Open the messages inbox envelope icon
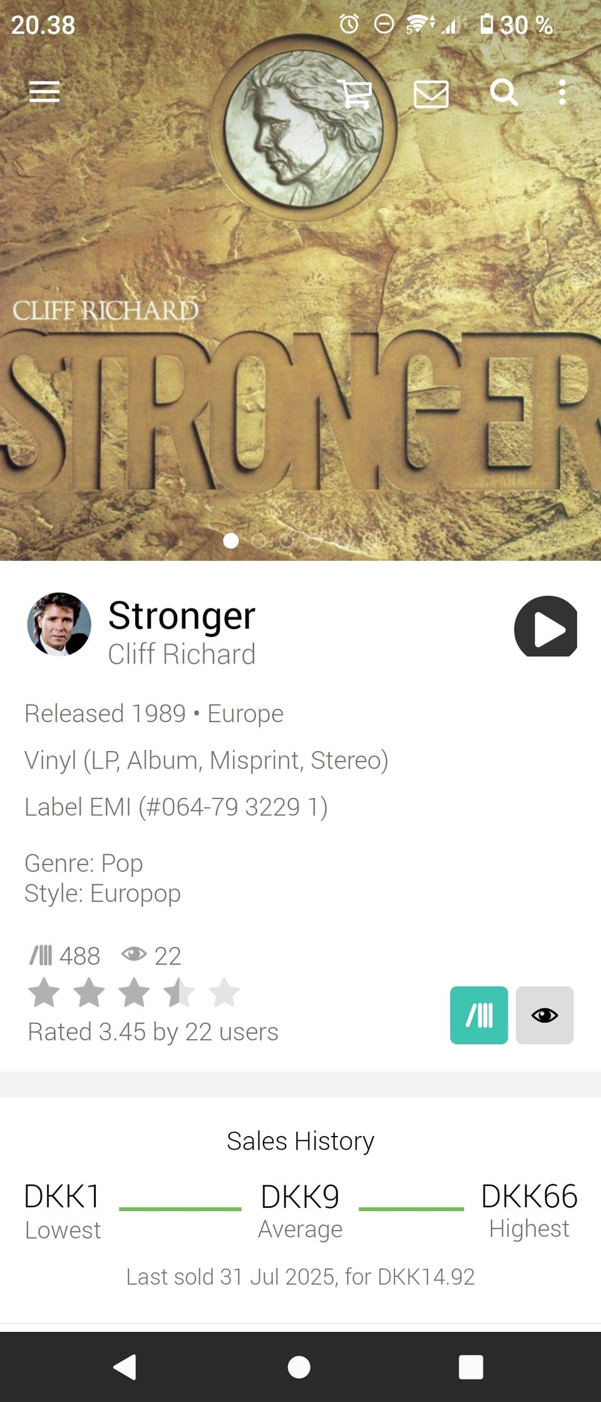601x1402 pixels. pos(431,94)
